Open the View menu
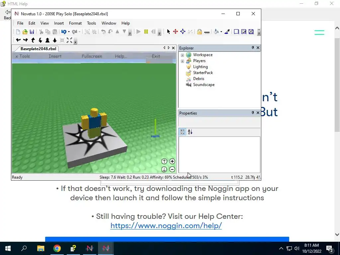This screenshot has width=340, height=255. pyautogui.click(x=44, y=23)
